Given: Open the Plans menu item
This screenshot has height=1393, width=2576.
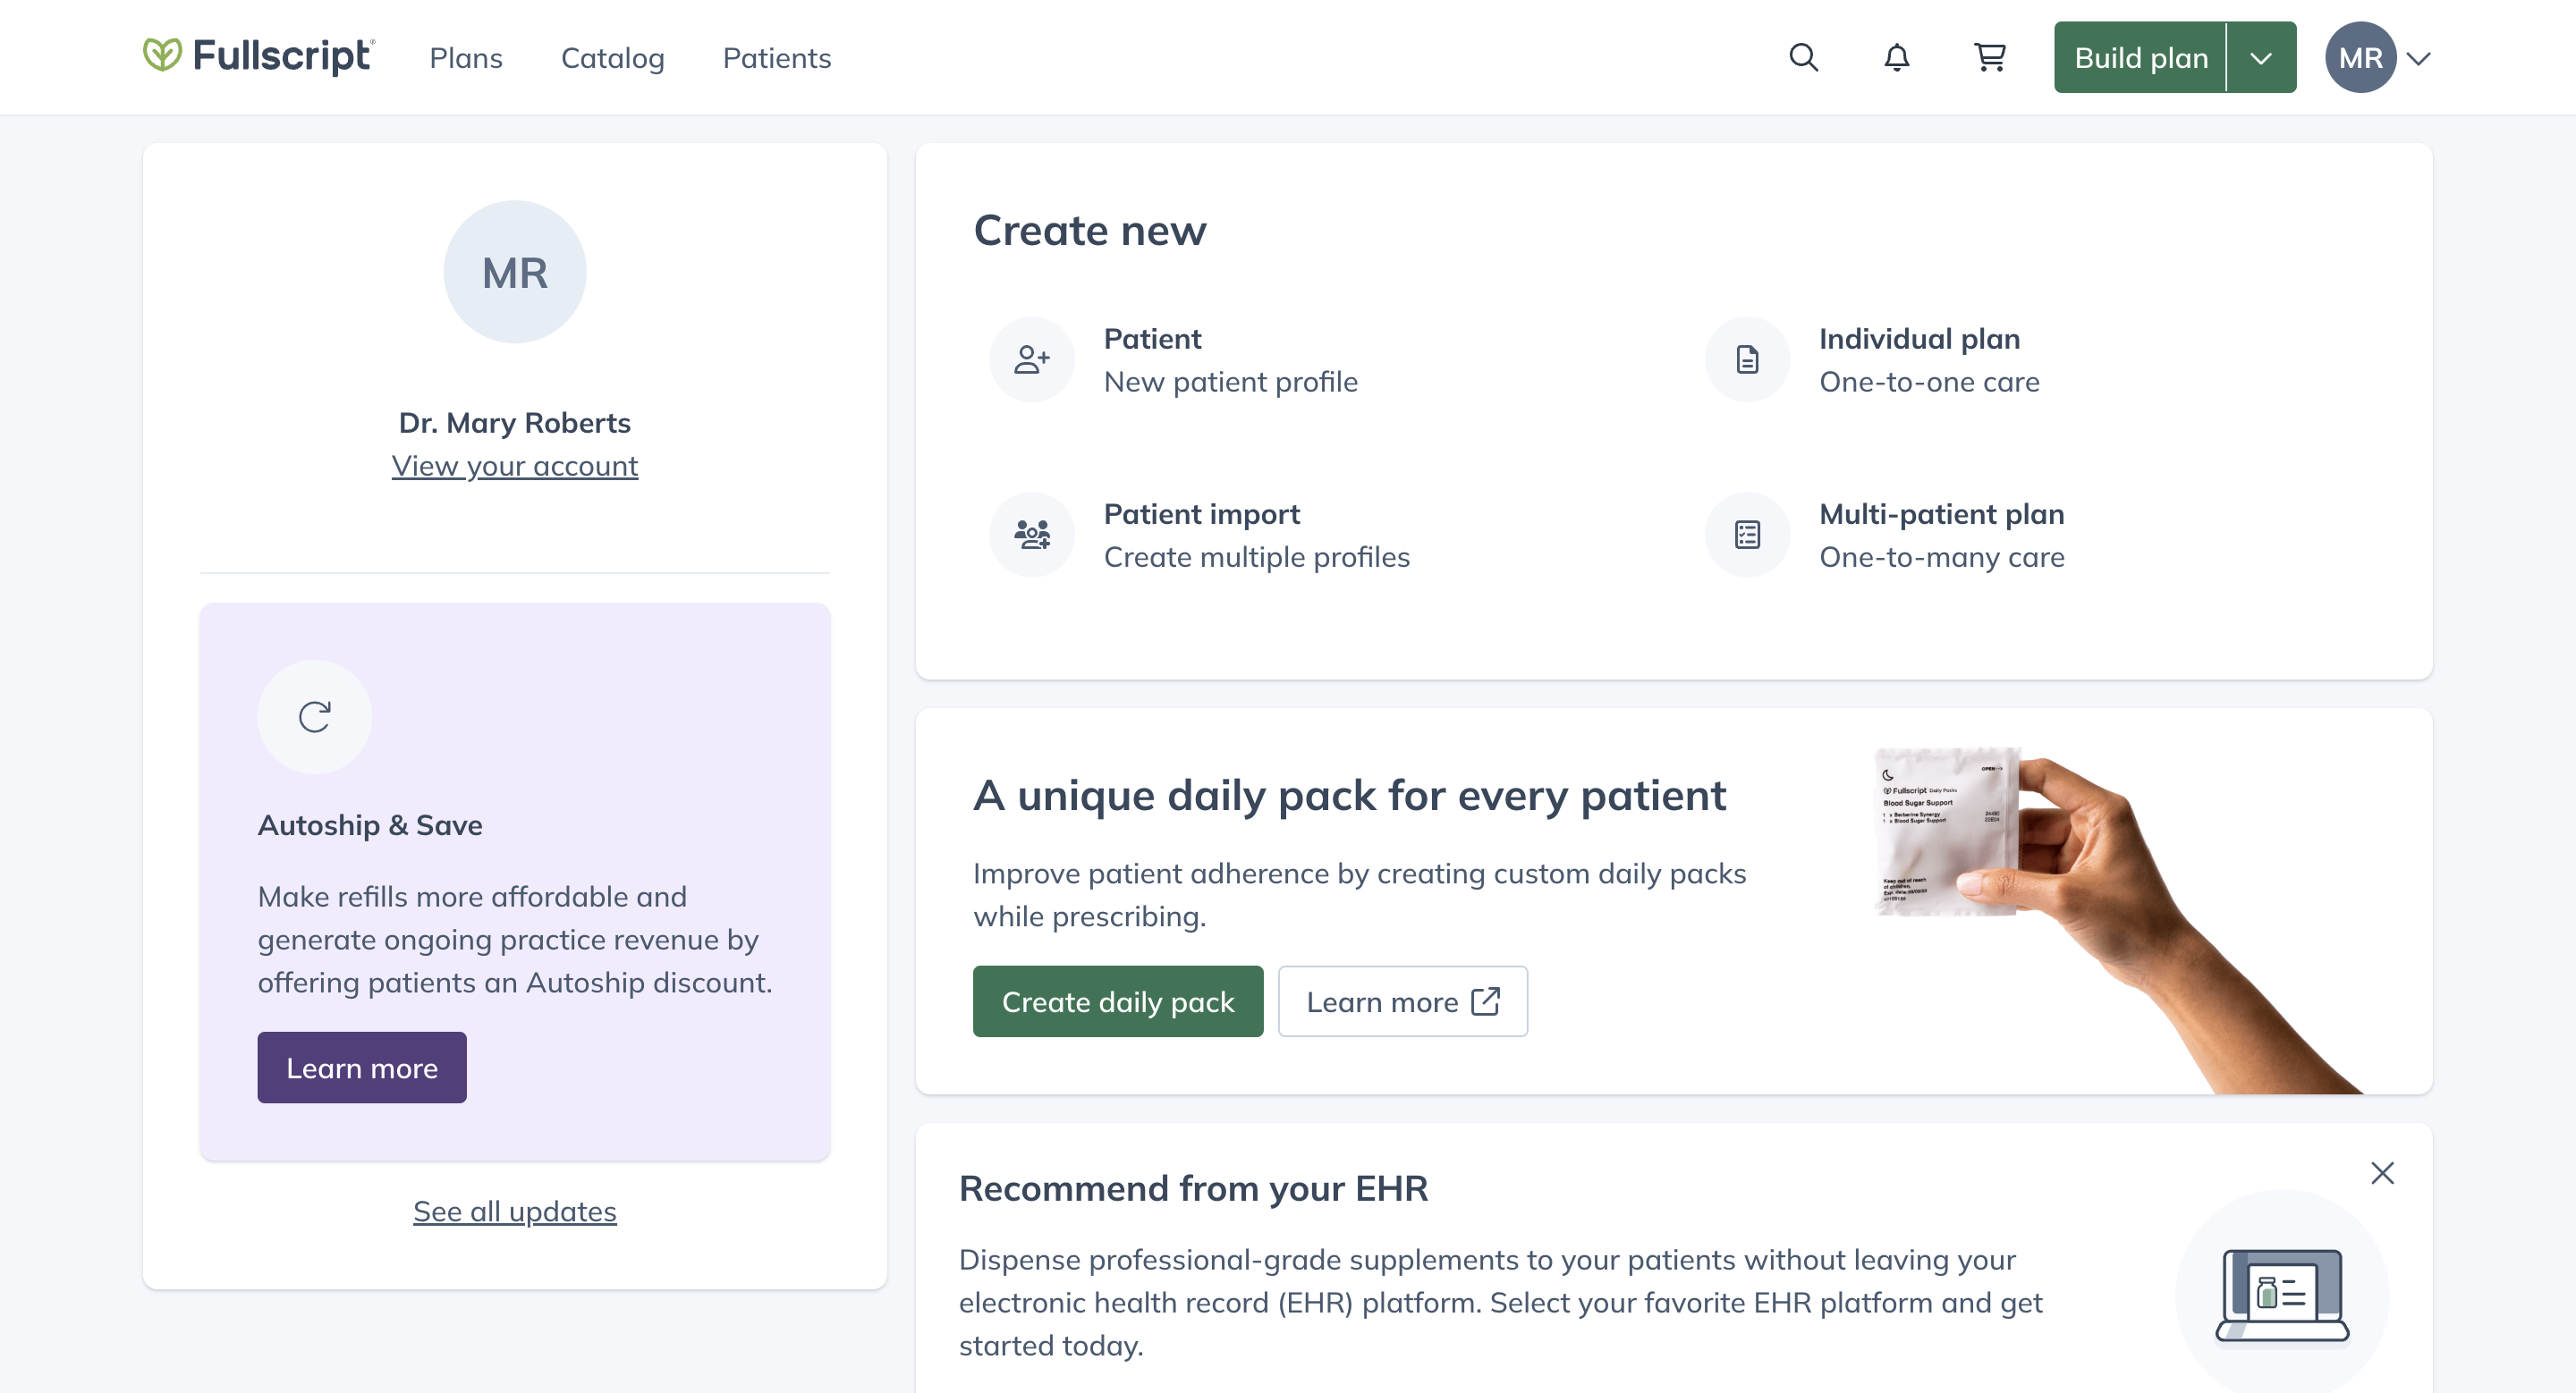Looking at the screenshot, I should tap(467, 56).
